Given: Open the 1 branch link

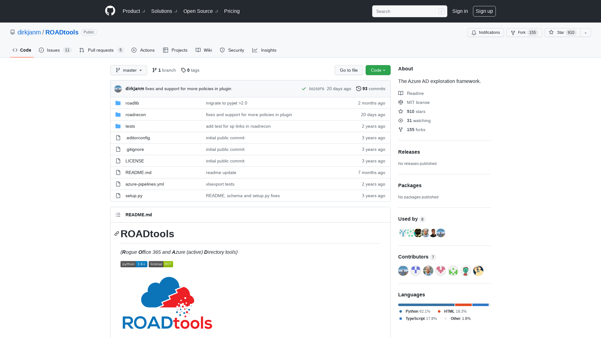Looking at the screenshot, I should click(x=164, y=70).
